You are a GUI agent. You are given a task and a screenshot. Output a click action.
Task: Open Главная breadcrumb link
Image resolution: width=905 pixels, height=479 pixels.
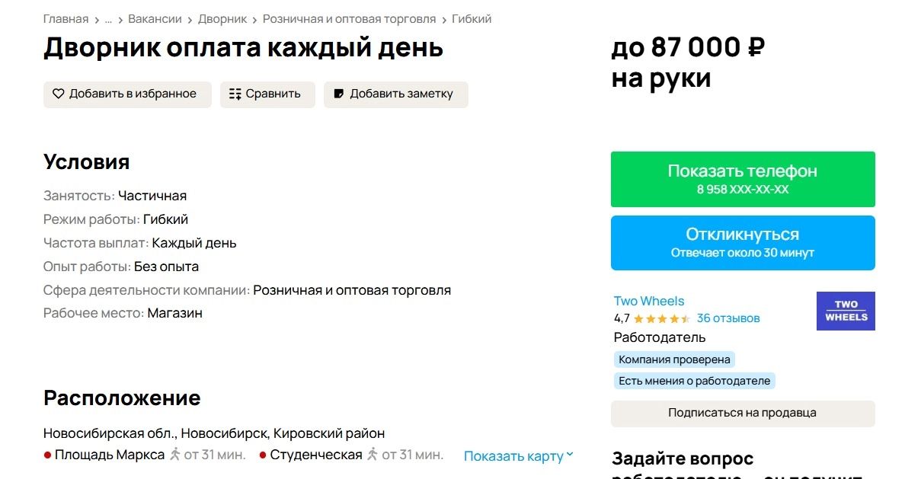(x=66, y=19)
